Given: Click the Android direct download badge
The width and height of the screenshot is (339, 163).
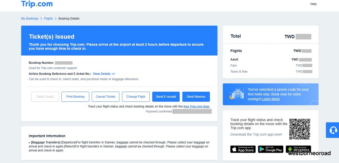Looking at the screenshot, I should click(298, 149).
